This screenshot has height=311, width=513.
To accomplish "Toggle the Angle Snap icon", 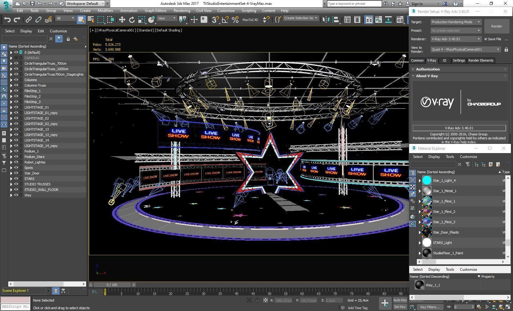I will pyautogui.click(x=225, y=20).
